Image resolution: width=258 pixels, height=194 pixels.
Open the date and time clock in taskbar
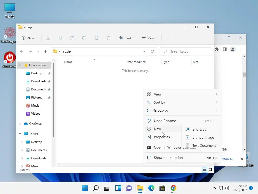pos(240,188)
